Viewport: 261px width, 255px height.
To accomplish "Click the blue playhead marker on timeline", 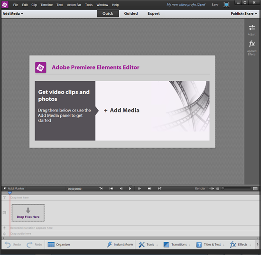I will pyautogui.click(x=10, y=193).
